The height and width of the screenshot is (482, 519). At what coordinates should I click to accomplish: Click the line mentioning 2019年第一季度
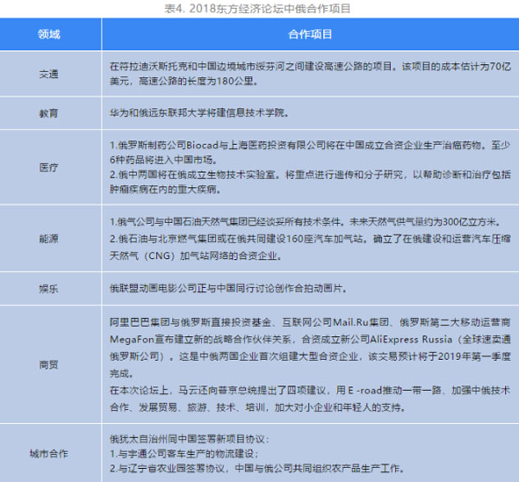coord(310,357)
